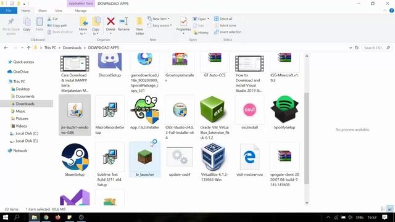
Task: Open Chrome from the taskbar
Action: tap(46, 217)
